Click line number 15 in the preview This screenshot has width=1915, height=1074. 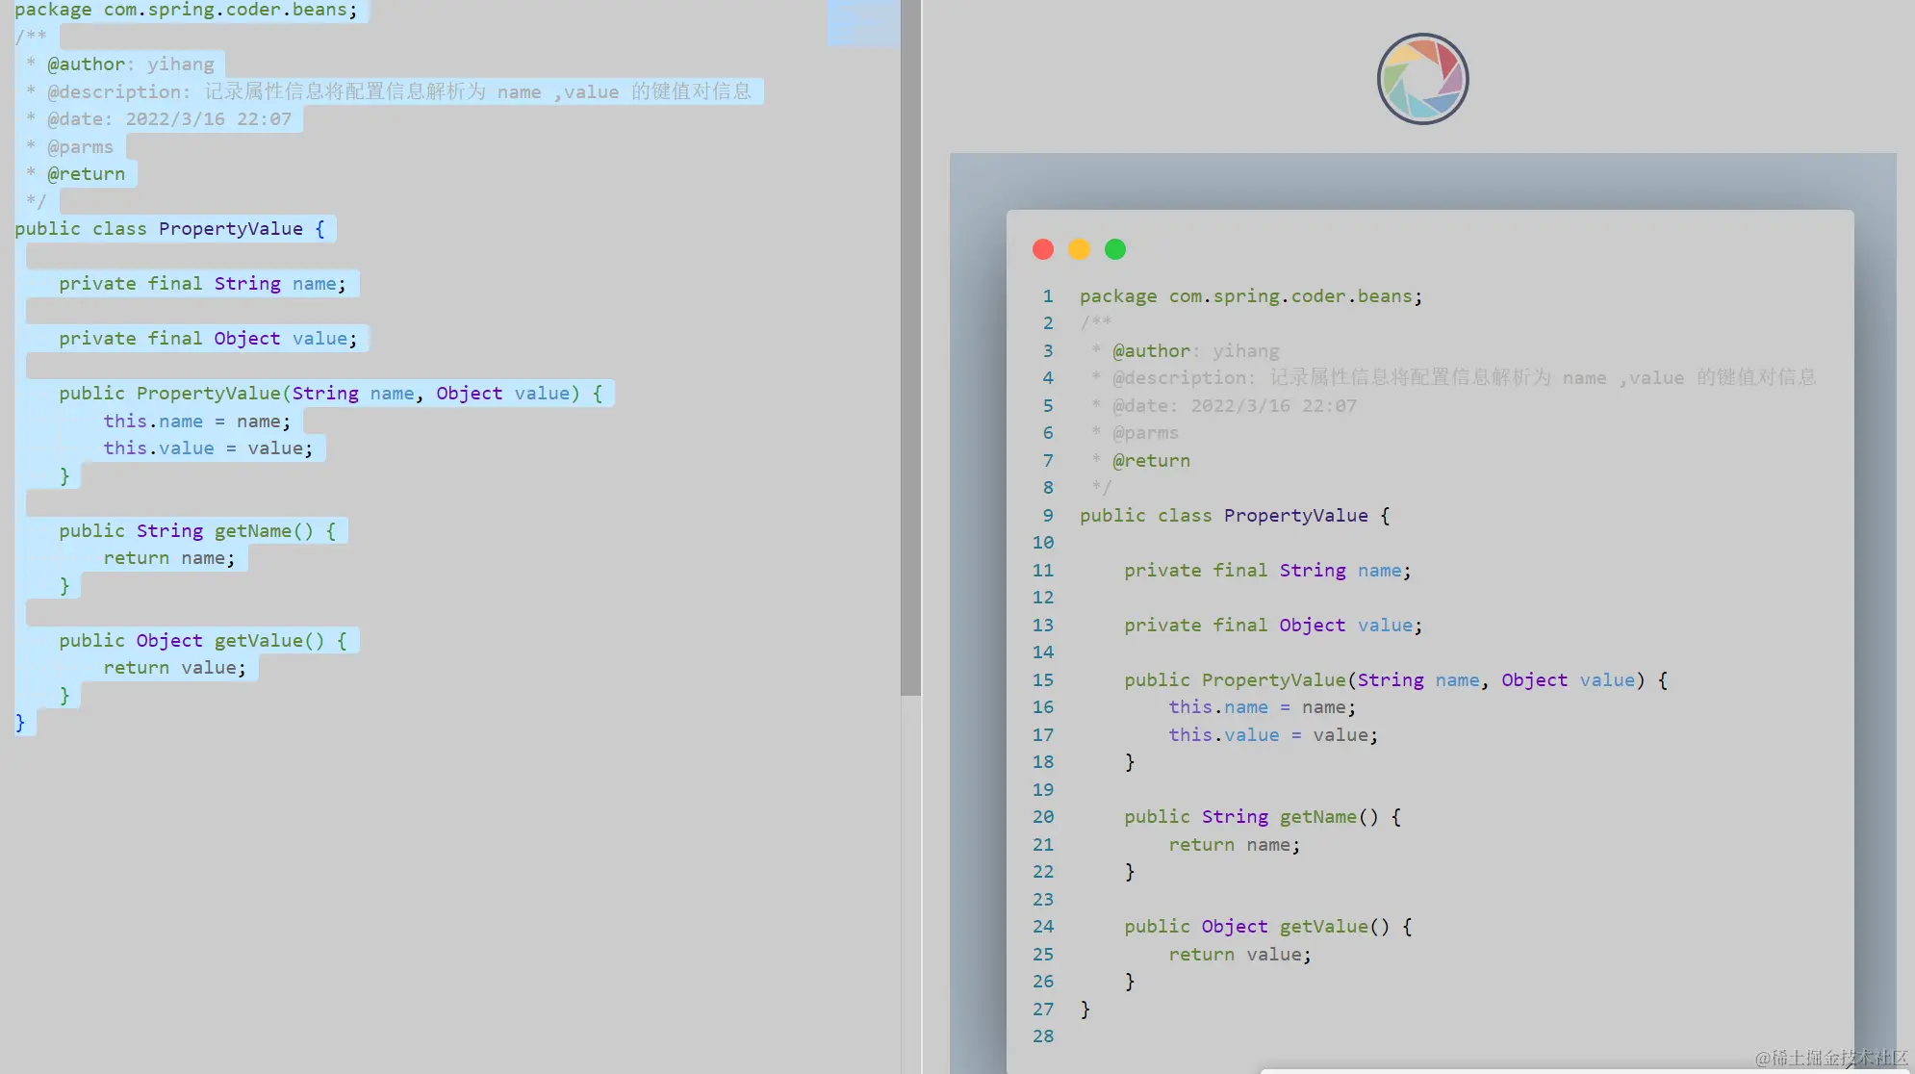click(1043, 680)
